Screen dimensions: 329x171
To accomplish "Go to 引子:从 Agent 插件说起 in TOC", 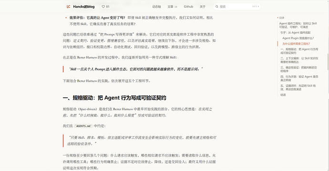I will coord(296,33).
